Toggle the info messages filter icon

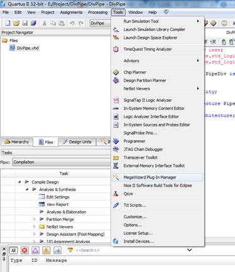pos(57,250)
